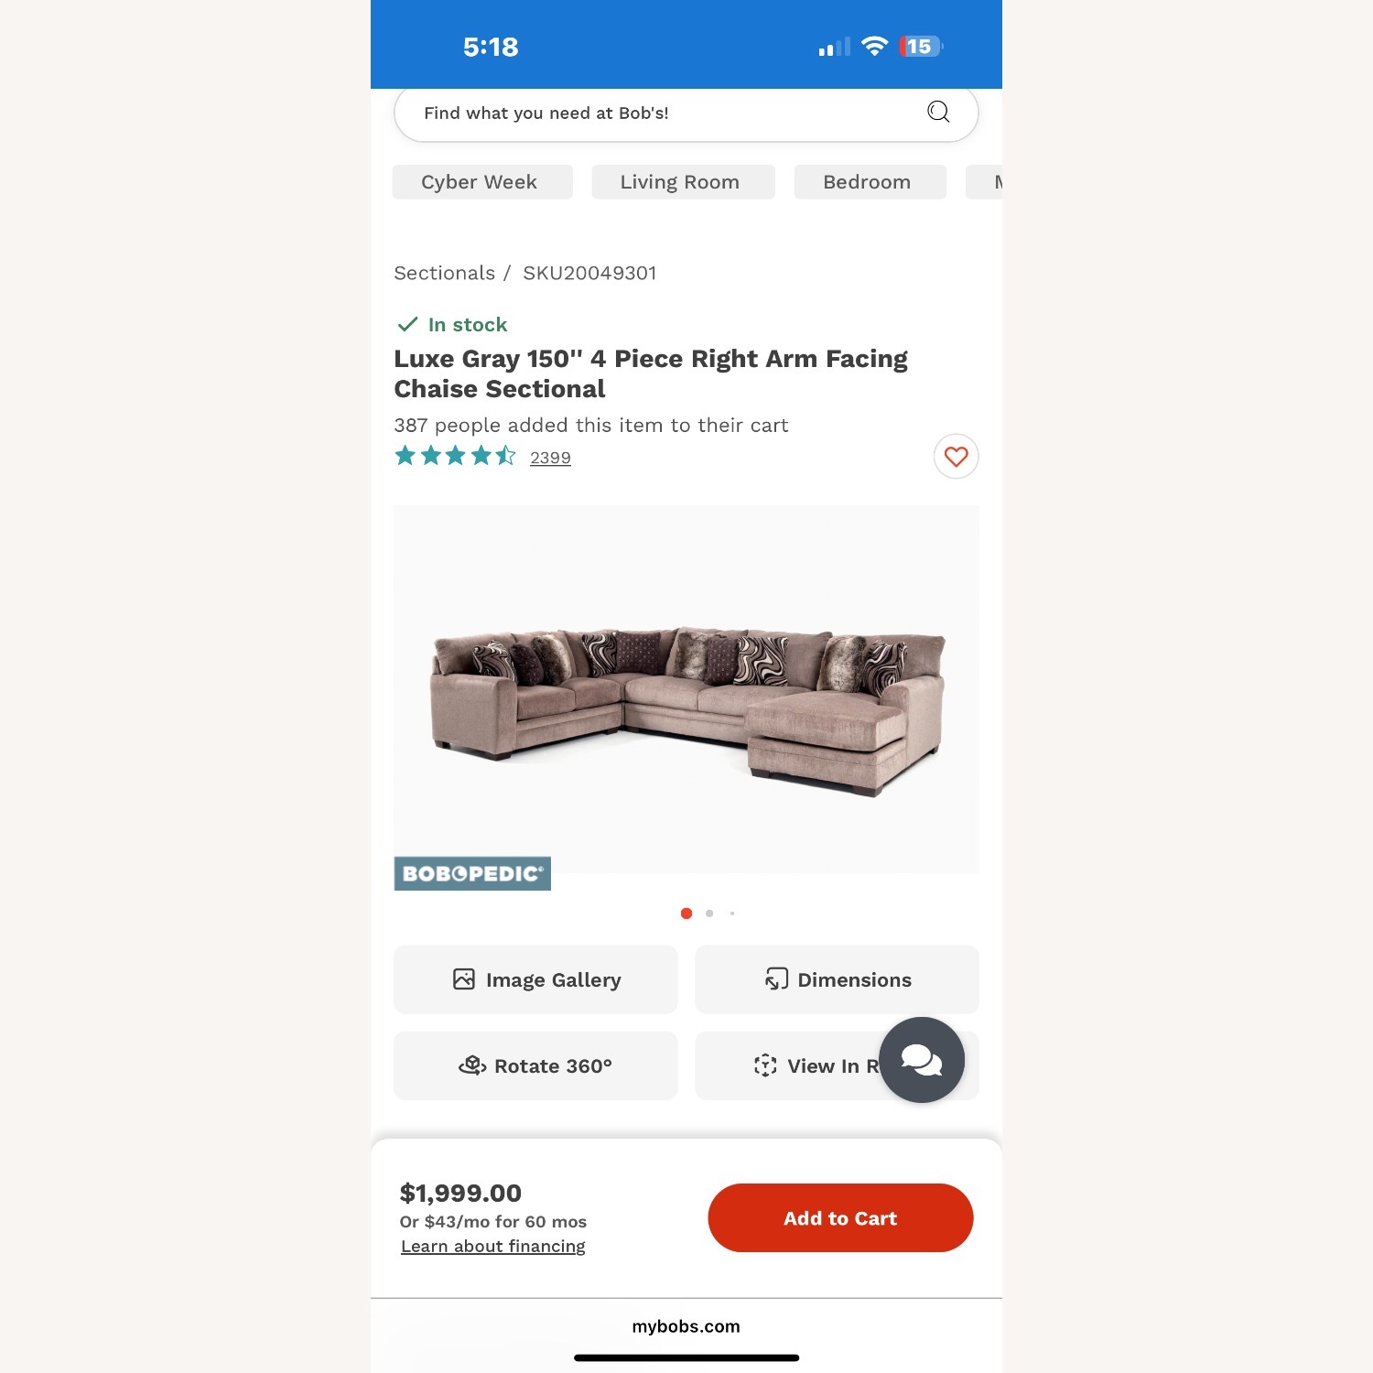Tap the mybobs.com address bar
The width and height of the screenshot is (1373, 1373).
click(686, 1326)
